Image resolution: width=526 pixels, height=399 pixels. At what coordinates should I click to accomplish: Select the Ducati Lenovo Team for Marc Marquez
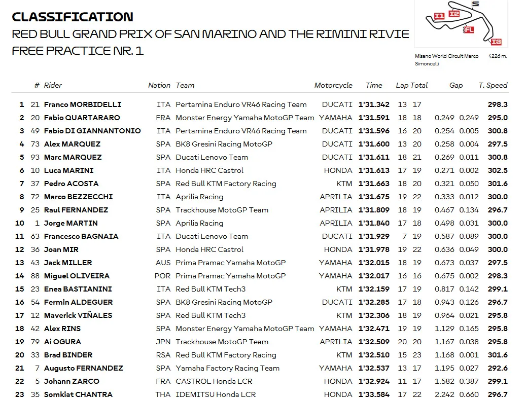tap(212, 157)
